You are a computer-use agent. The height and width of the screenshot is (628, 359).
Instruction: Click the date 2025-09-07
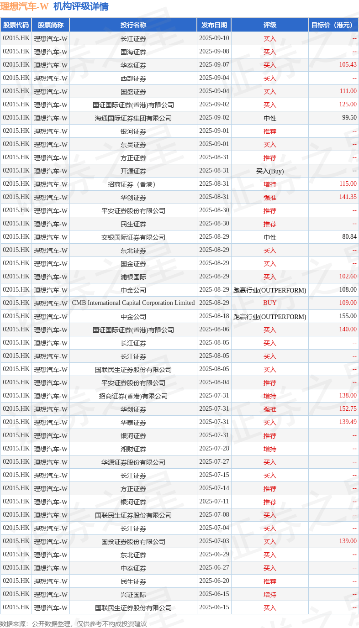pos(214,65)
